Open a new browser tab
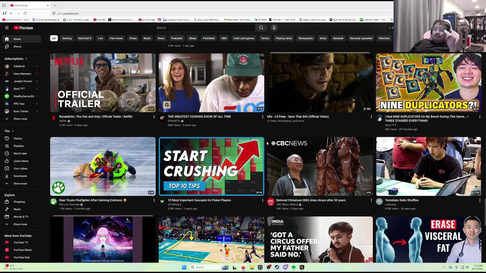The width and height of the screenshot is (486, 273). [55, 5]
